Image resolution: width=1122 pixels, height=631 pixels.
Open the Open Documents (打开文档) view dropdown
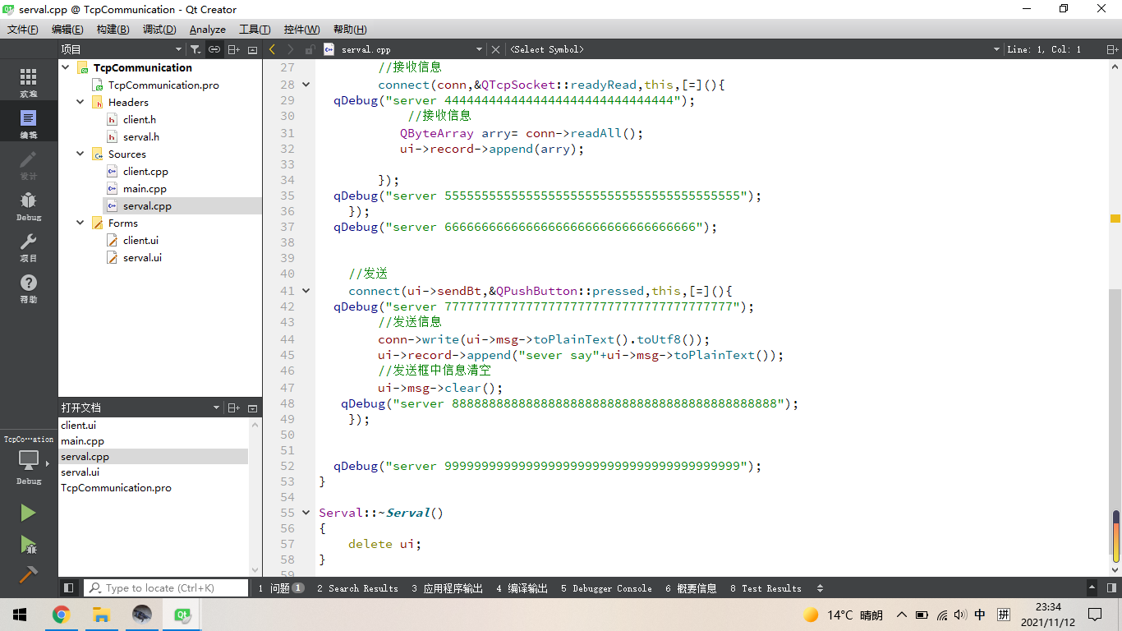click(140, 408)
